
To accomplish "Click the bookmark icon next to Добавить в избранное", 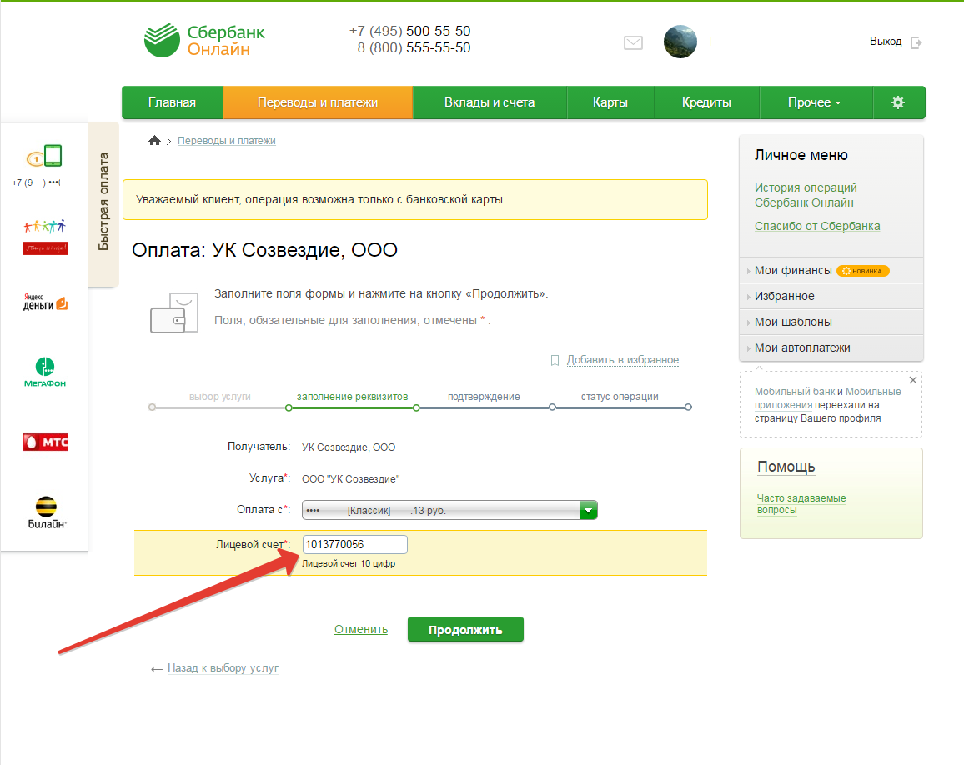I will pyautogui.click(x=555, y=360).
